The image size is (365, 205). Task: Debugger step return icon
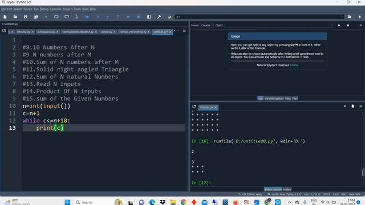(x=118, y=17)
